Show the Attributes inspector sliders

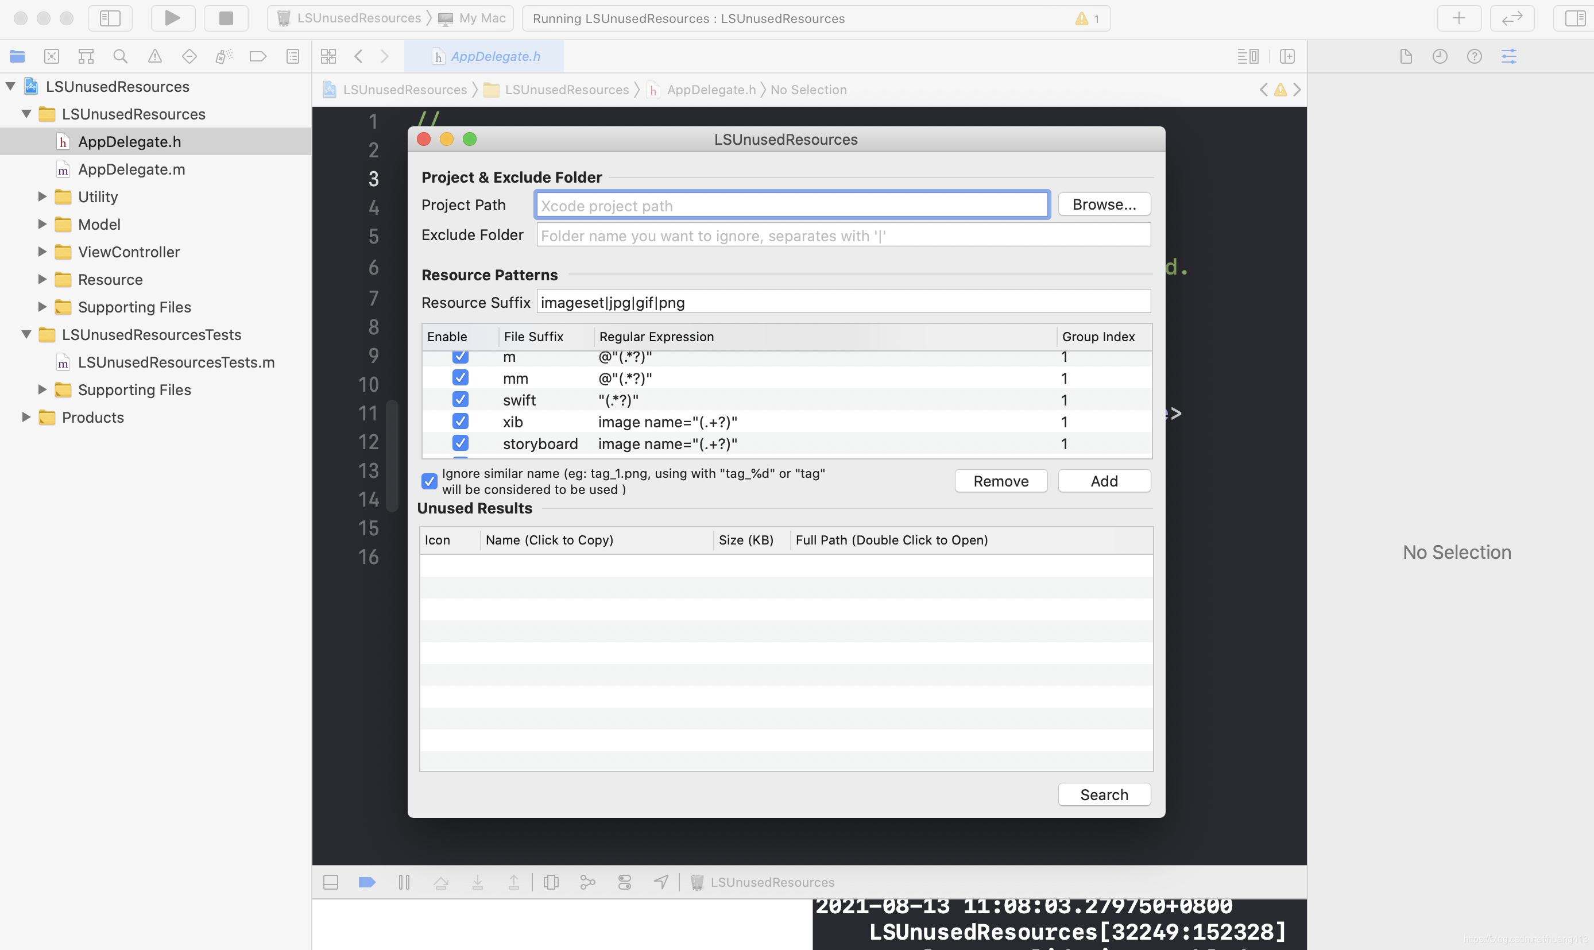pos(1509,56)
